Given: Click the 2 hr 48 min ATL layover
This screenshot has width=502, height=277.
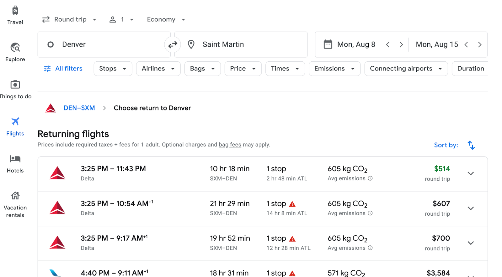Looking at the screenshot, I should 287,178.
